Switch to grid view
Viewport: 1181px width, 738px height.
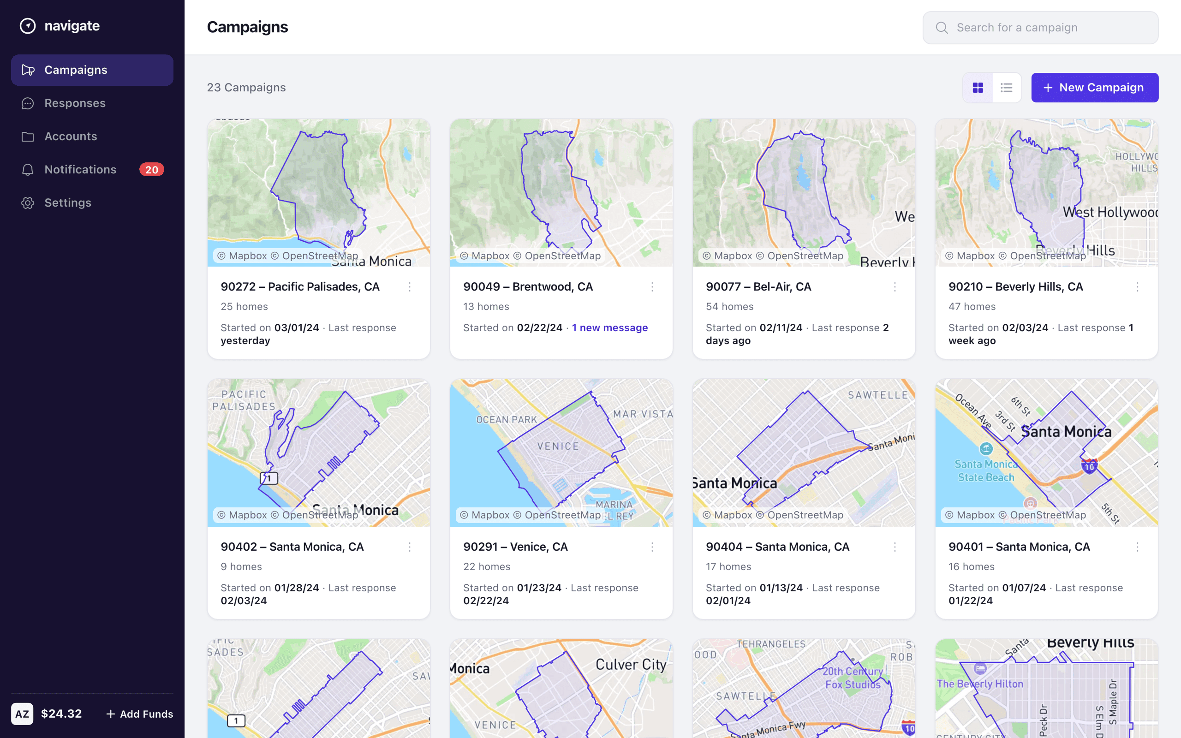tap(978, 88)
